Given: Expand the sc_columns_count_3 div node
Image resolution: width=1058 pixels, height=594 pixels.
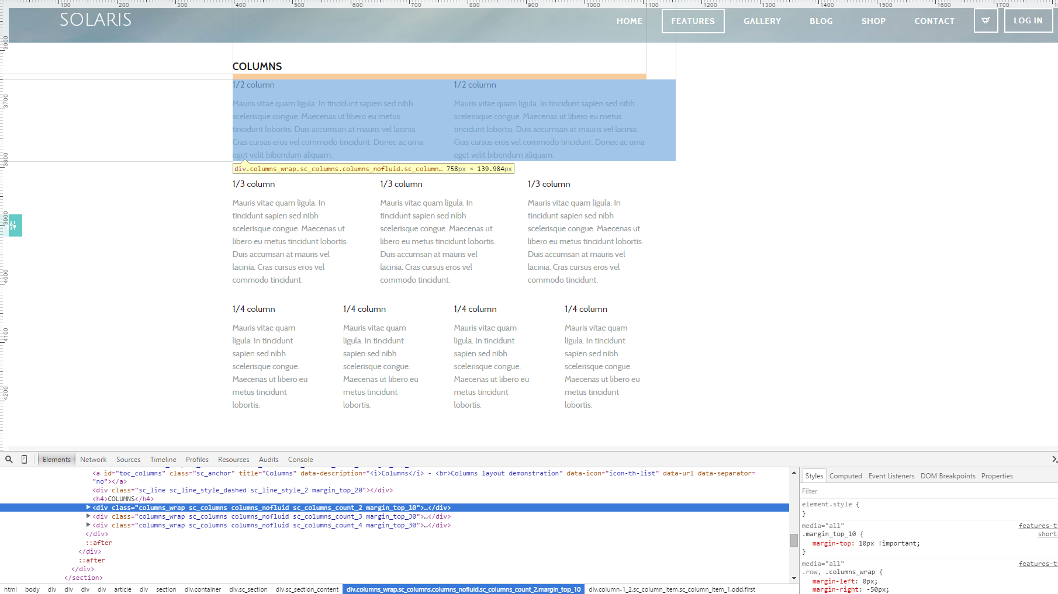Looking at the screenshot, I should [x=88, y=516].
